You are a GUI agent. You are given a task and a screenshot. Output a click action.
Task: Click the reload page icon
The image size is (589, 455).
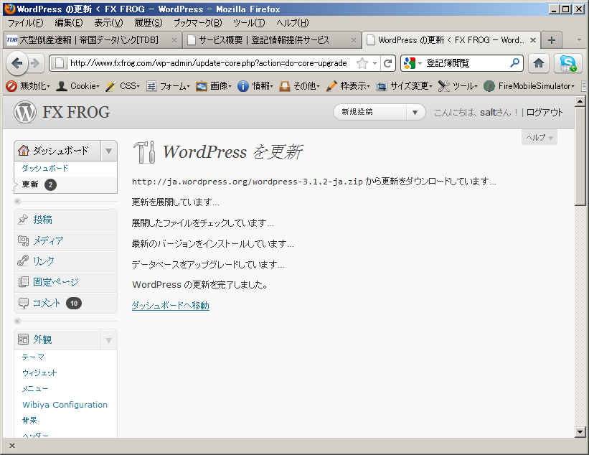tap(387, 63)
